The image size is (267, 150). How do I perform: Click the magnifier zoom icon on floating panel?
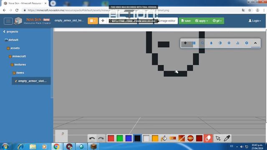(202, 43)
